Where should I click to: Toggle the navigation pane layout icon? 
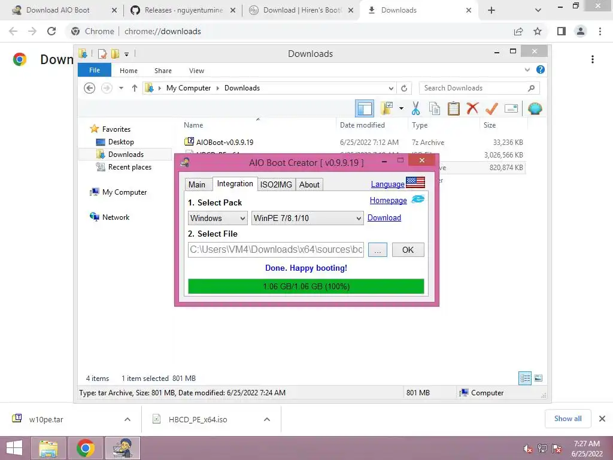click(365, 109)
